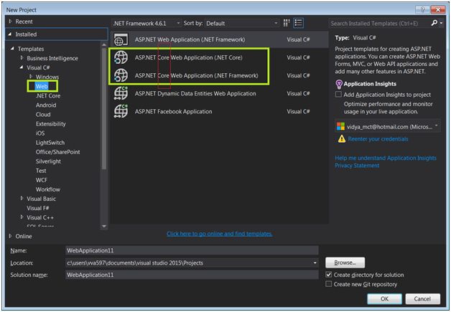
Task: Select the Web template category
Action: [x=42, y=86]
